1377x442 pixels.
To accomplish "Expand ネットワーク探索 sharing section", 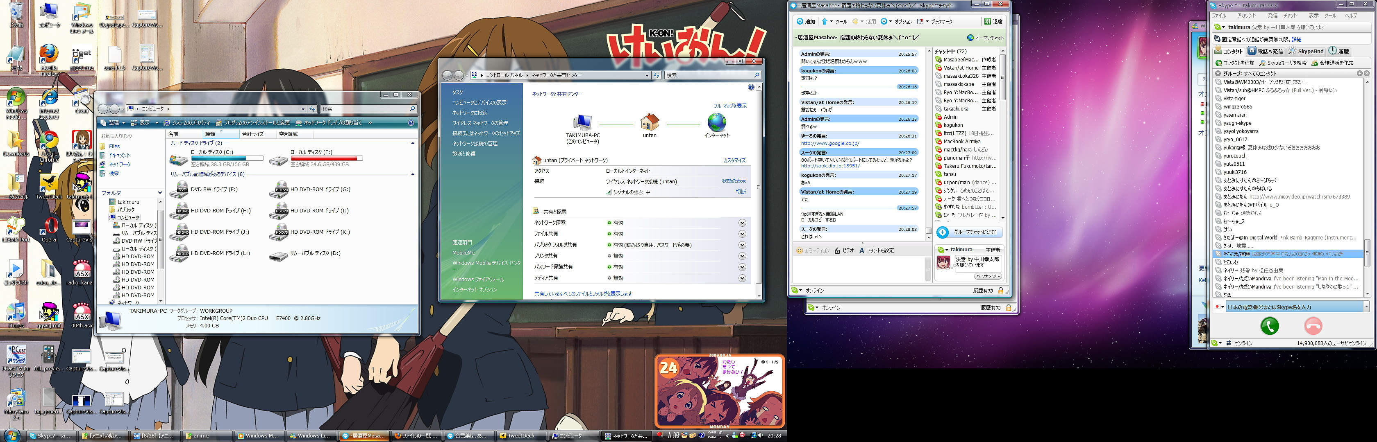I will (742, 223).
